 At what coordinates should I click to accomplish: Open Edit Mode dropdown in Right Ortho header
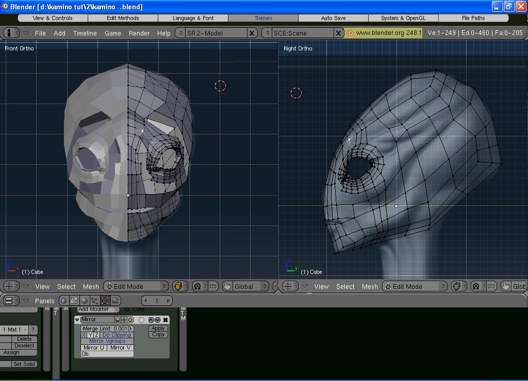[415, 286]
